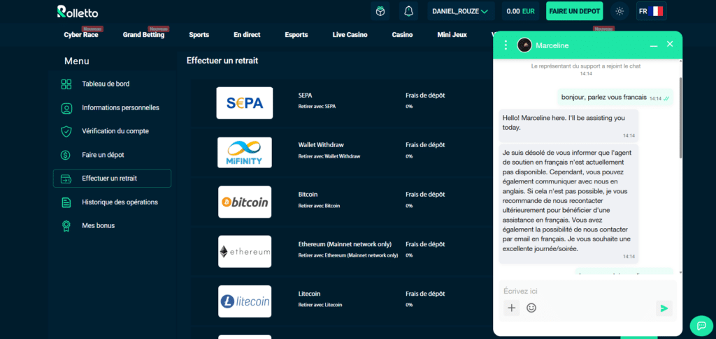Click the 'bonjour, parlez vous francais' message
Image resolution: width=716 pixels, height=339 pixels.
tap(615, 98)
